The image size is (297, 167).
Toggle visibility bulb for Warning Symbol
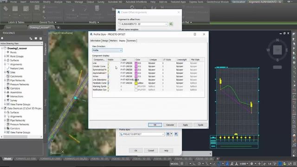[x=108, y=86]
